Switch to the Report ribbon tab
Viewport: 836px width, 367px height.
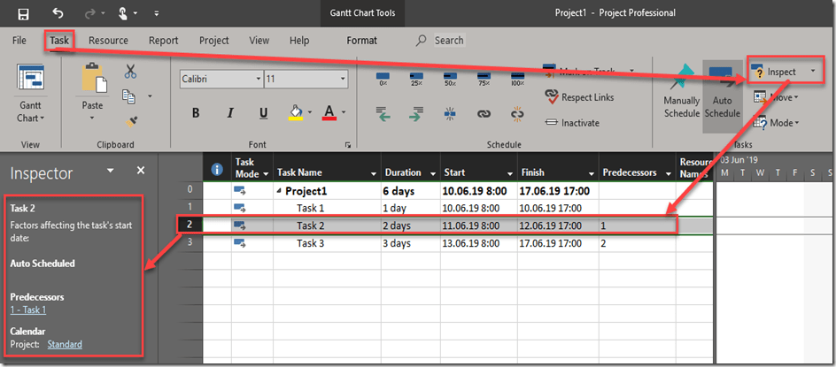coord(163,41)
